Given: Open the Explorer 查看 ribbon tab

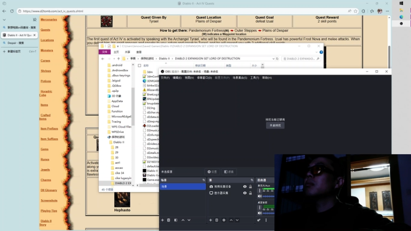Looking at the screenshot, I should pos(139,52).
